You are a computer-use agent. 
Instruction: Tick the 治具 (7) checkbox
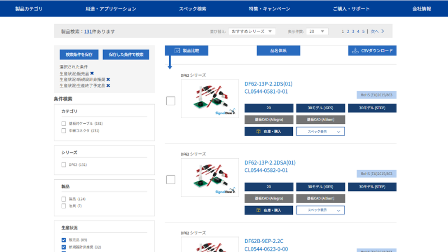[64, 206]
